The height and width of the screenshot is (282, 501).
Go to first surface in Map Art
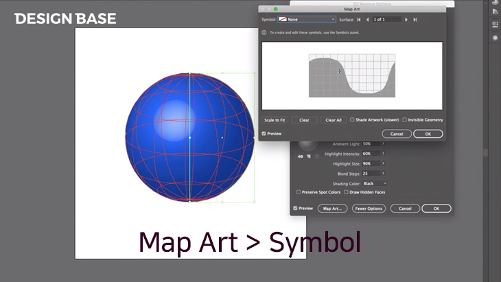pos(358,20)
